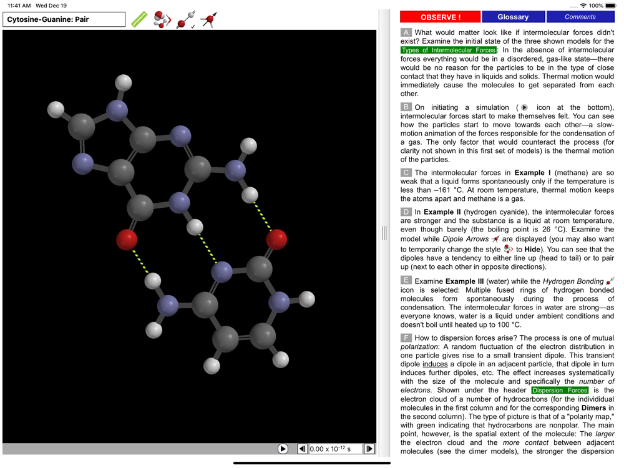Viewport: 624px width, 468px height.
Task: Toggle the dipole arrows icon
Action: pyautogui.click(x=210, y=19)
